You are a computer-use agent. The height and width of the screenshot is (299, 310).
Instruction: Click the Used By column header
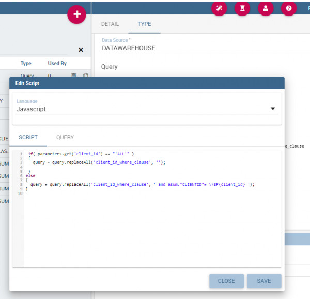point(57,63)
